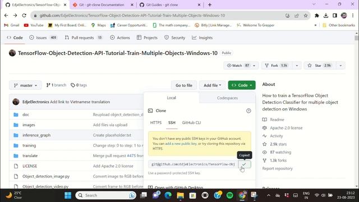This screenshot has height=202, width=359.
Task: Select the GitHub CLI clone option
Action: 191,123
